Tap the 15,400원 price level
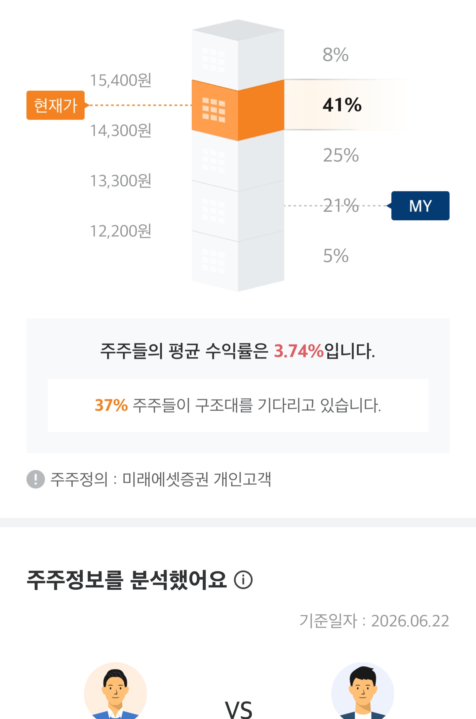This screenshot has width=476, height=719. coord(121,80)
